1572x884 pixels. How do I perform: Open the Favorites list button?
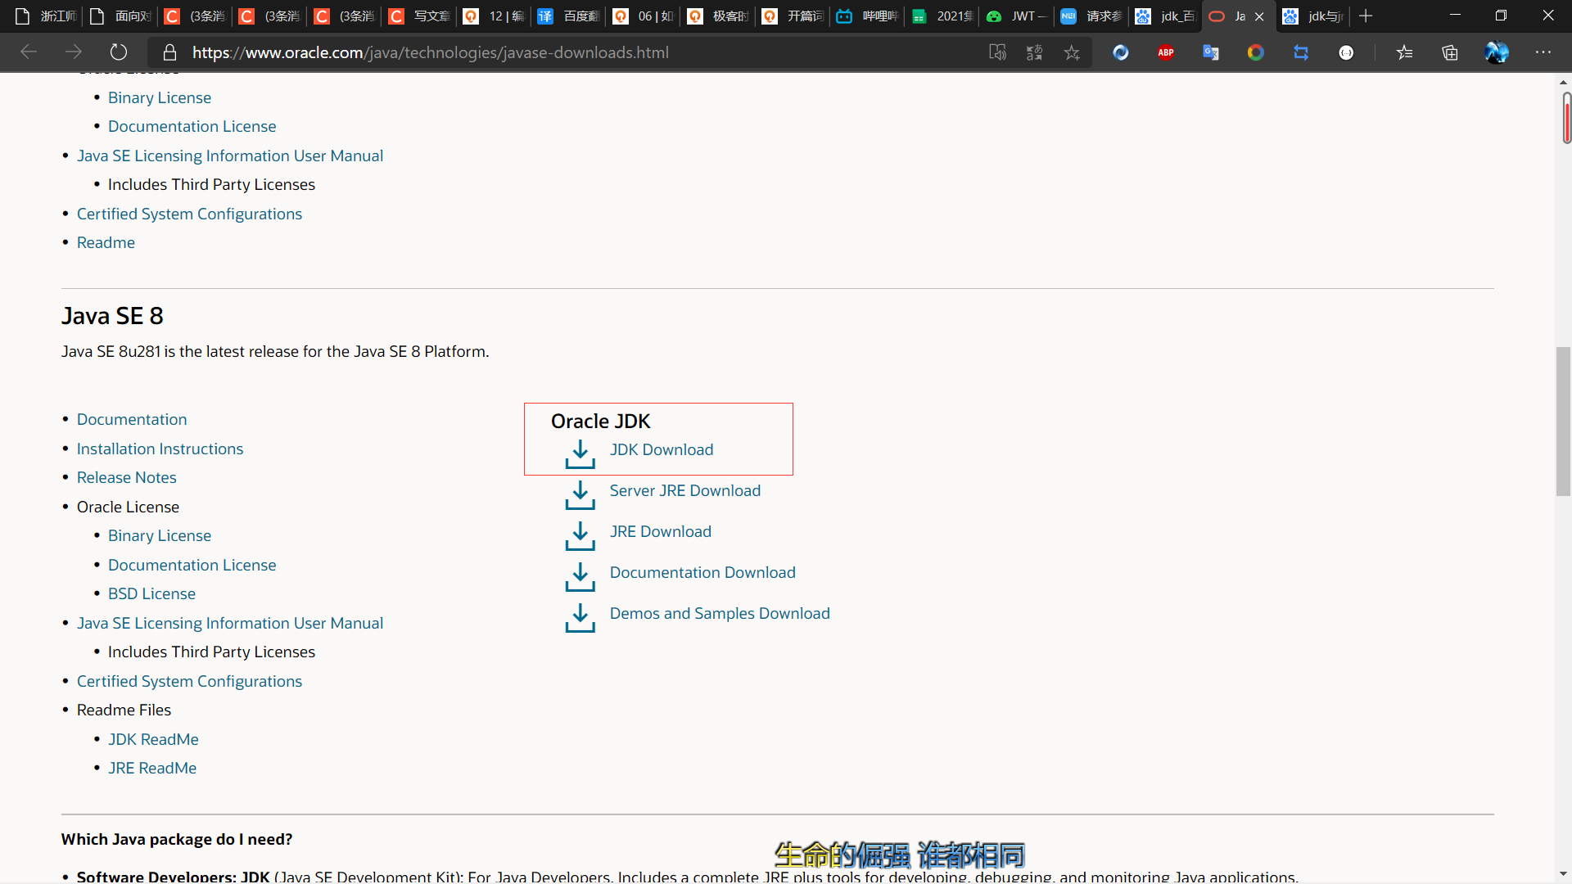[x=1405, y=52]
